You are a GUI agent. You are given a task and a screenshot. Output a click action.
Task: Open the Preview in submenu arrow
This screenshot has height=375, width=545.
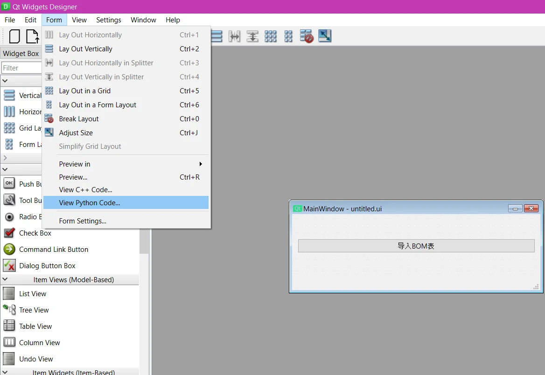pos(201,164)
